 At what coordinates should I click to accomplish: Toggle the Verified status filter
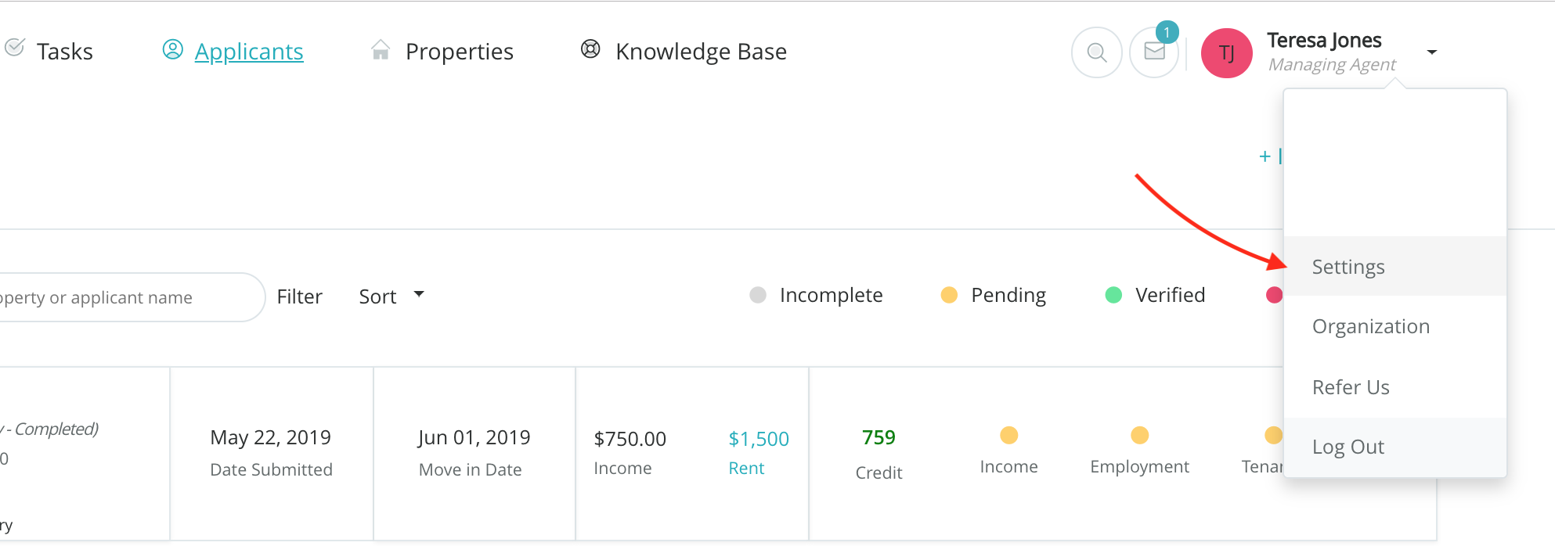[1155, 295]
